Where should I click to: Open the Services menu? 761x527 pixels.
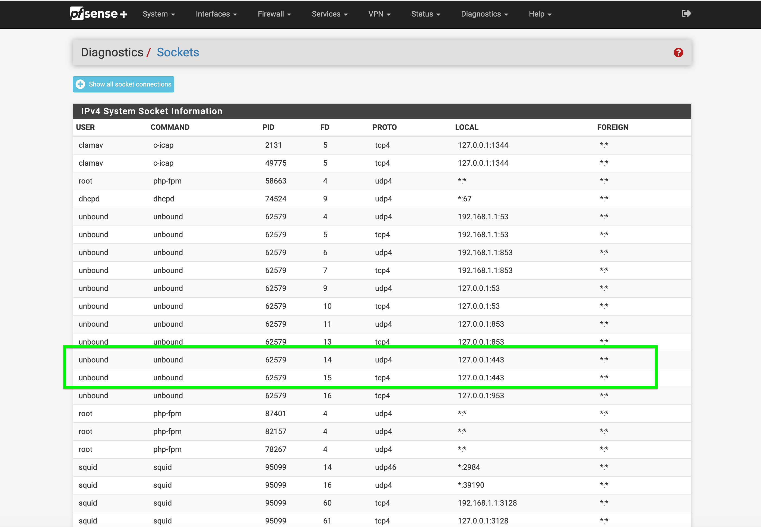coord(329,14)
